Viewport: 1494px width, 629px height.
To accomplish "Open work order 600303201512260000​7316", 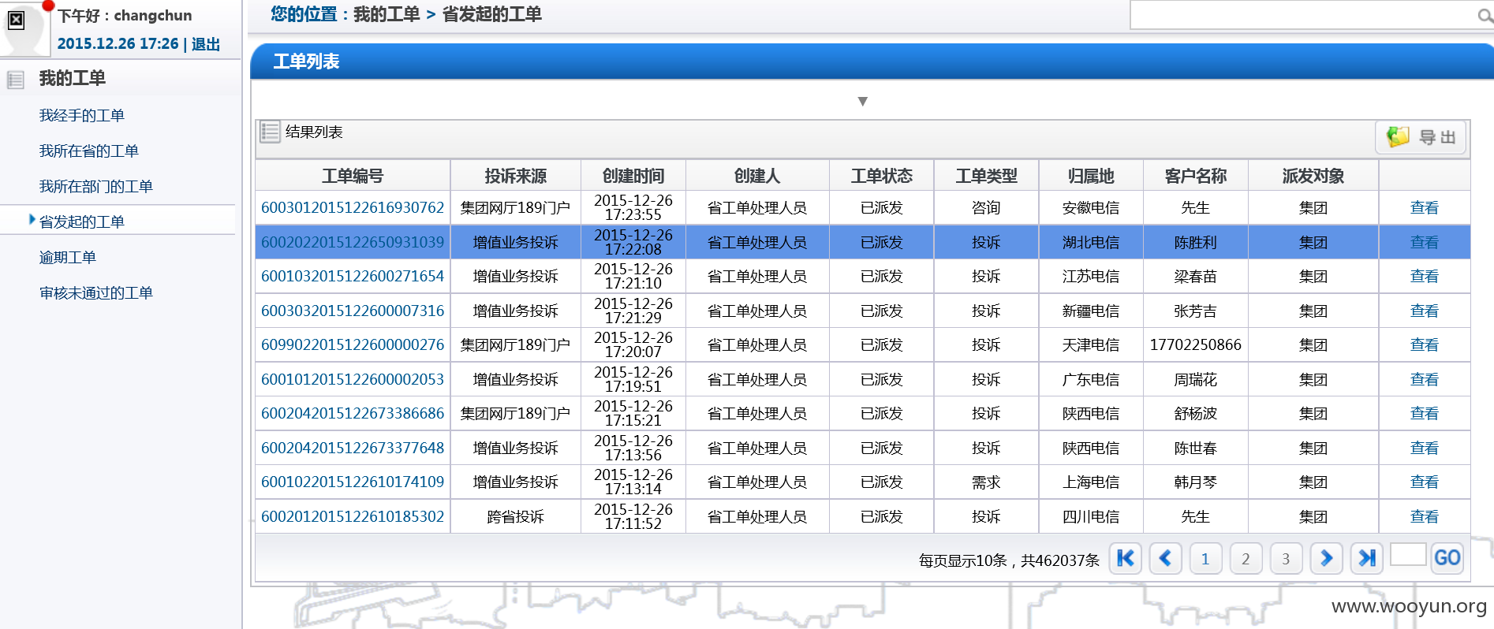I will click(x=353, y=311).
